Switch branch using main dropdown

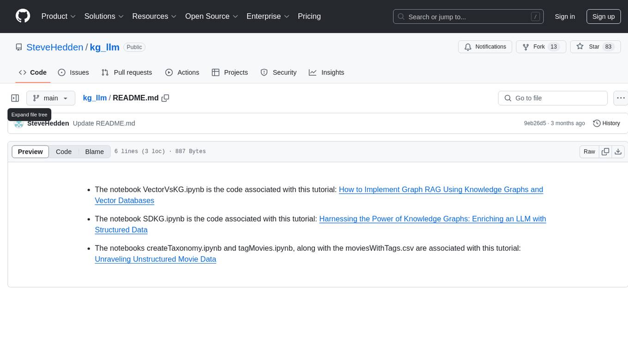[51, 98]
